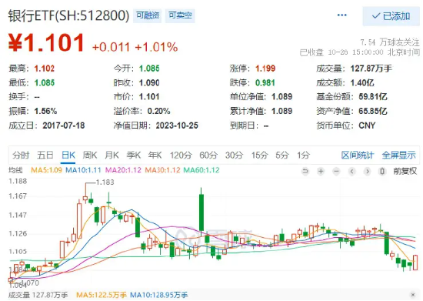Image resolution: width=423 pixels, height=301 pixels.
Task: Click the tall green candlestick mid-chart
Action: pyautogui.click(x=202, y=212)
